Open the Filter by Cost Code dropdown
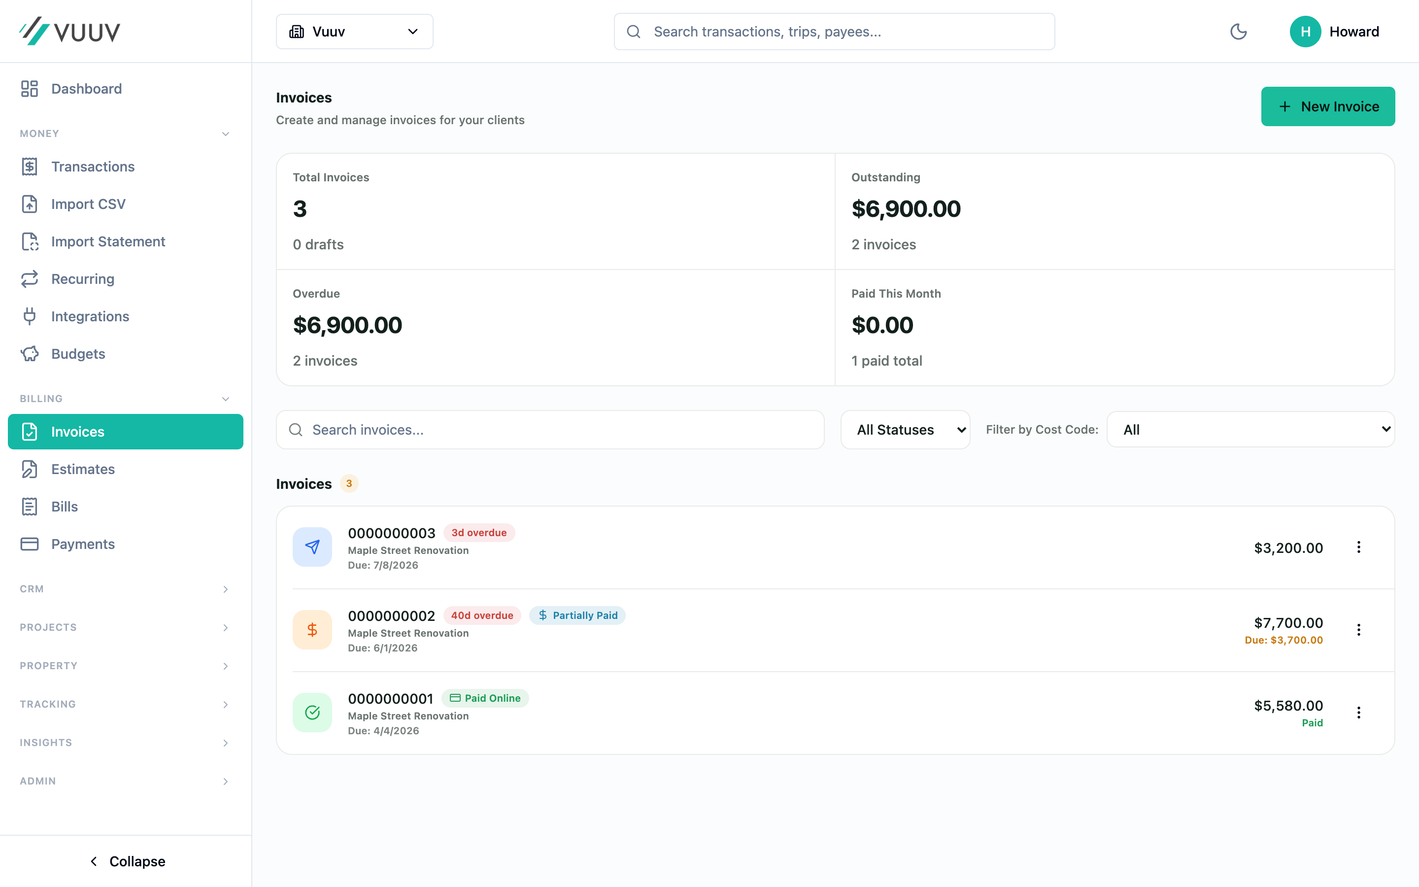This screenshot has width=1419, height=887. pos(1250,429)
